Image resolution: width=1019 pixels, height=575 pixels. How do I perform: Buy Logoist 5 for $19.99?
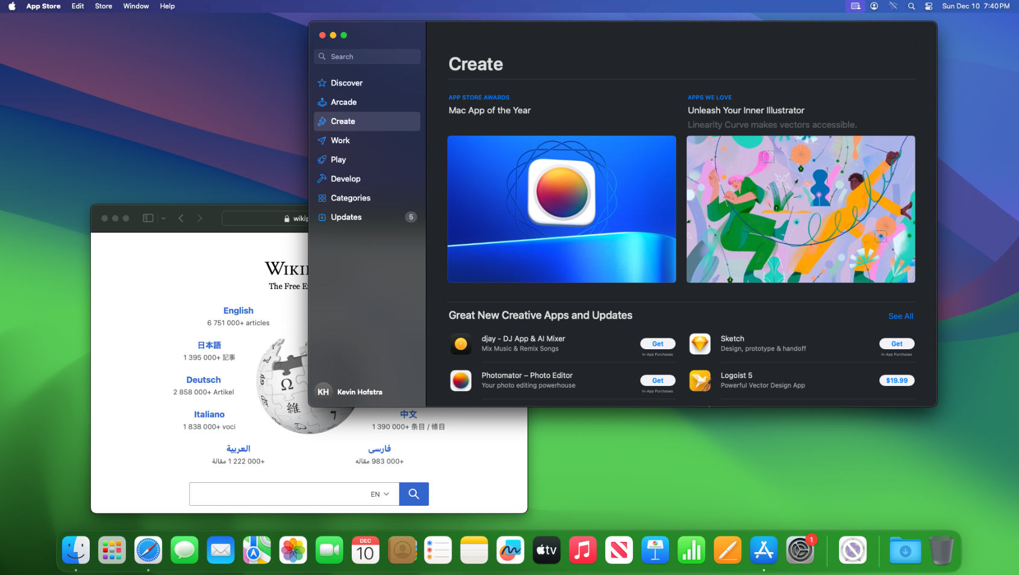896,380
